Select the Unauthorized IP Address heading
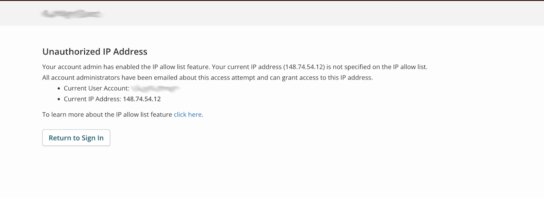The image size is (544, 198). pyautogui.click(x=95, y=52)
